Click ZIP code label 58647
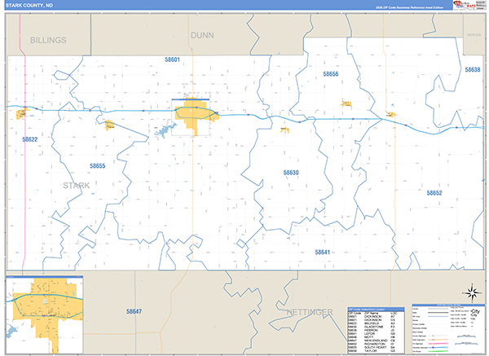Screen dimensions: 489x356 (x=134, y=312)
